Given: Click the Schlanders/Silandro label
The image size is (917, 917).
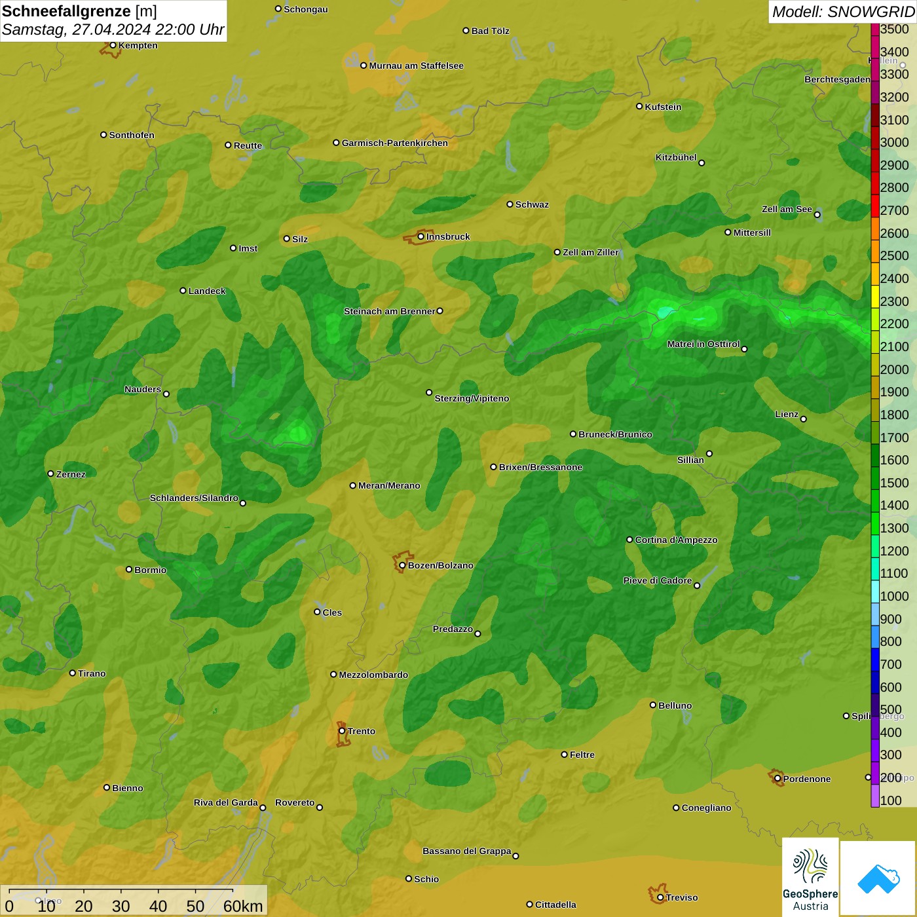Looking at the screenshot, I should pyautogui.click(x=194, y=498).
